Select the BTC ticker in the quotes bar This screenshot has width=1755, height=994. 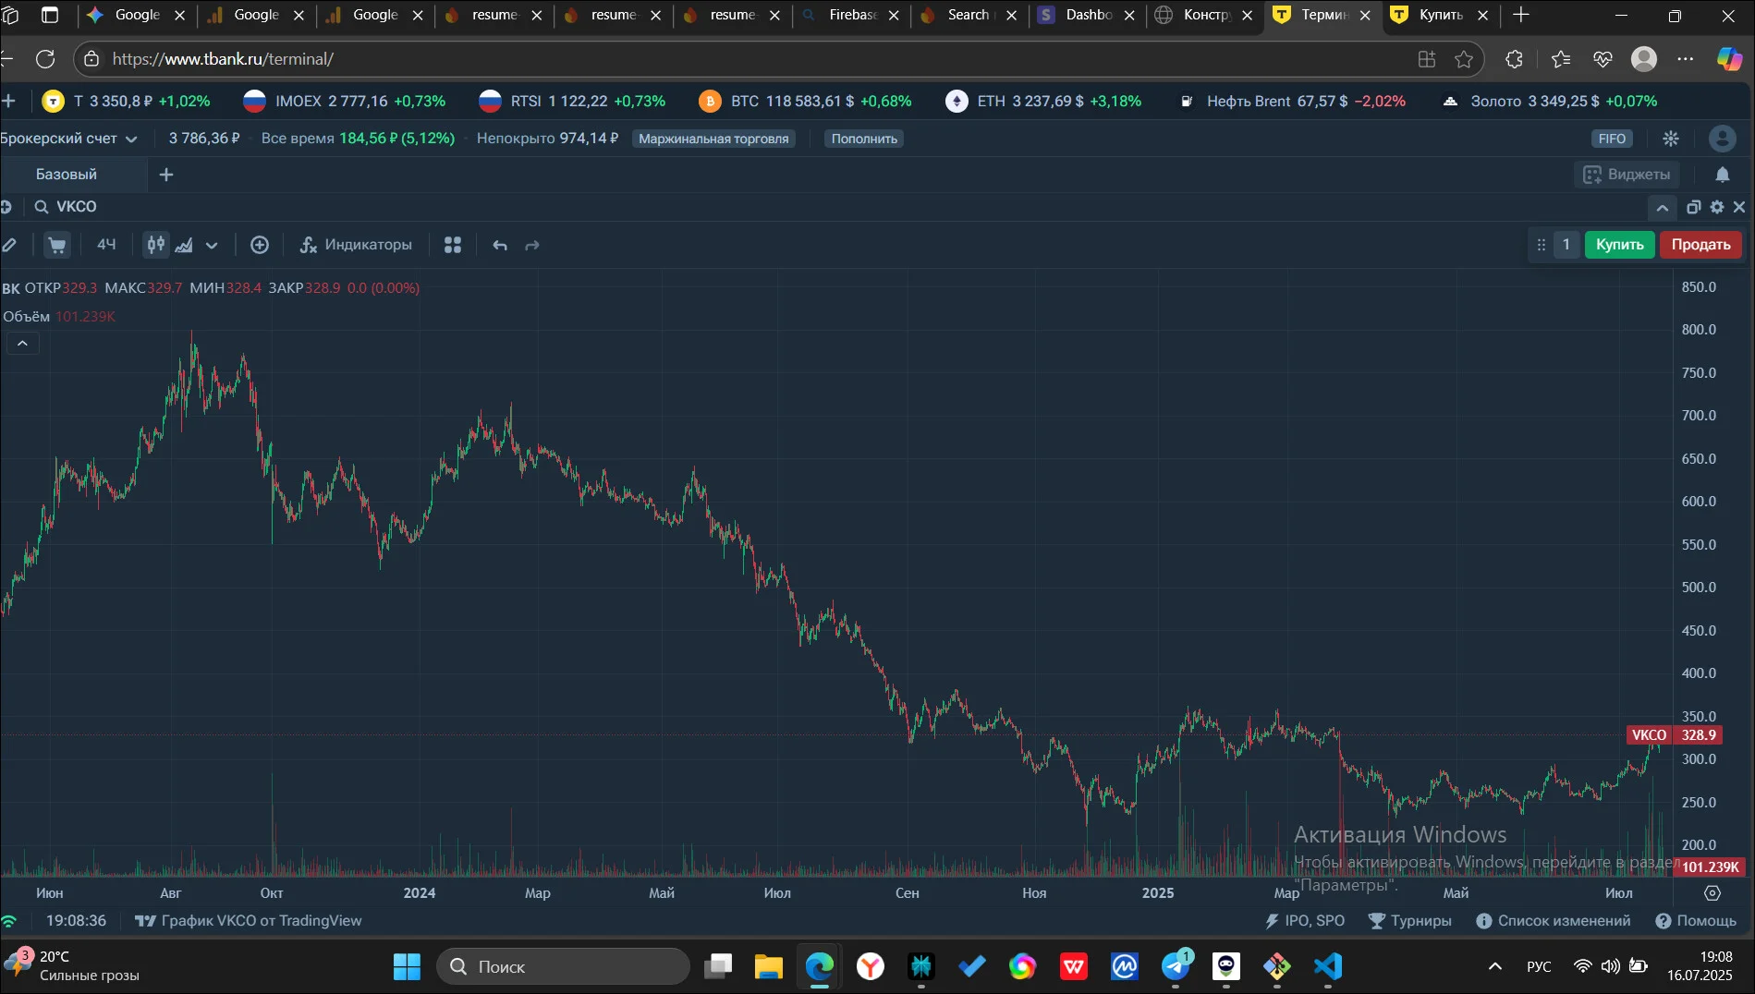[805, 101]
